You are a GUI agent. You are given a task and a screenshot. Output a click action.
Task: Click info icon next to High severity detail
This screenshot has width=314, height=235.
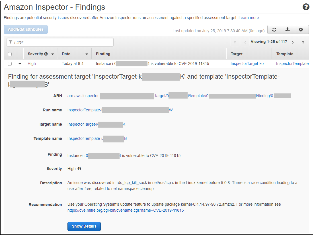coord(79,169)
